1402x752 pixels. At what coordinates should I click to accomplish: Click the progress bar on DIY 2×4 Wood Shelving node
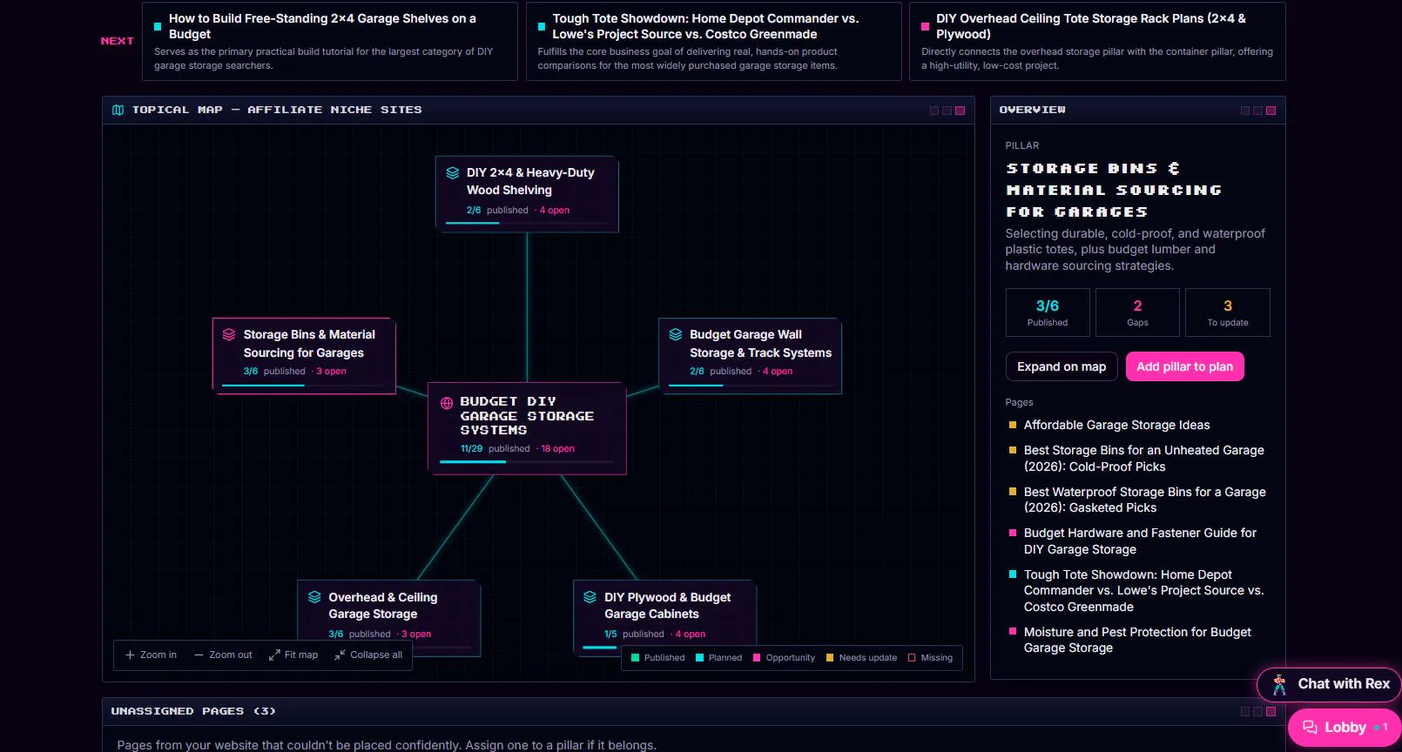point(527,224)
